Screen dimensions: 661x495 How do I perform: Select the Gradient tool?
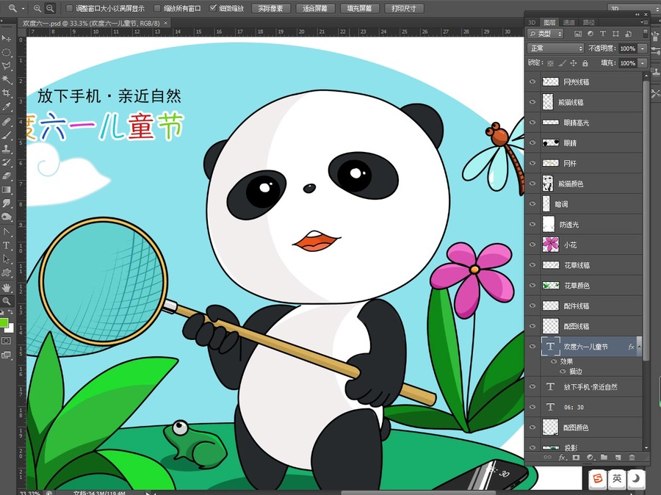click(x=7, y=189)
